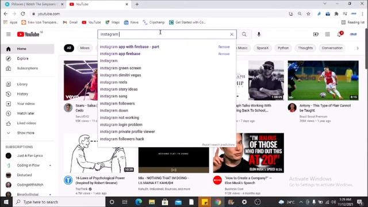Open the Windows Start menu
The height and width of the screenshot is (207, 368).
[6, 202]
